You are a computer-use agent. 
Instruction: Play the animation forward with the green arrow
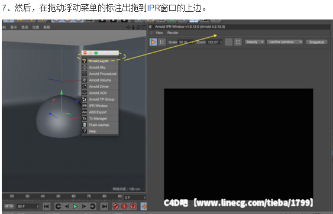[75, 206]
